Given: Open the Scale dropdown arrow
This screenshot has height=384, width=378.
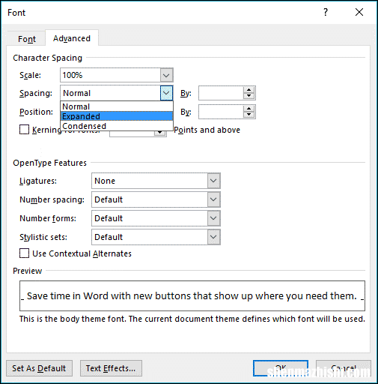Looking at the screenshot, I should (166, 75).
